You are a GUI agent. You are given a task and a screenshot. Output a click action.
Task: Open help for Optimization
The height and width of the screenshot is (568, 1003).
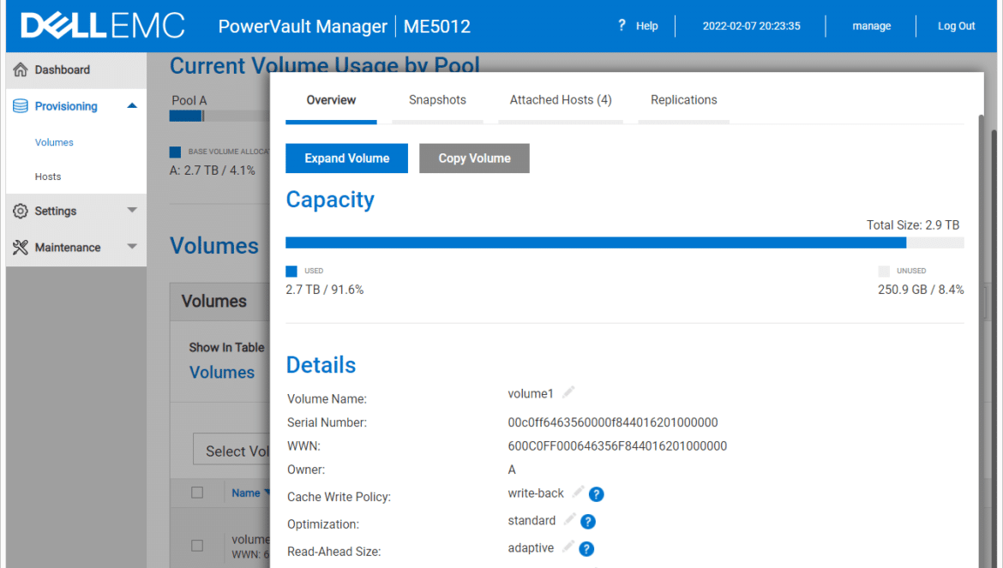tap(588, 522)
